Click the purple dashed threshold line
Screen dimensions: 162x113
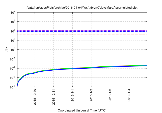point(82,30)
